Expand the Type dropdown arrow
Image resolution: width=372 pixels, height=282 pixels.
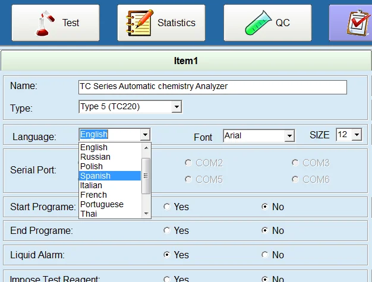[176, 107]
